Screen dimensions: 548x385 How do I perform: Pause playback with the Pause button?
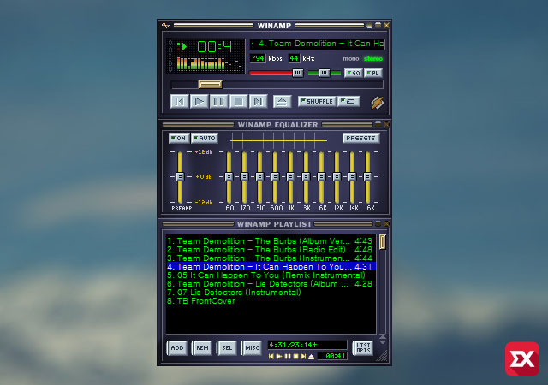point(218,101)
